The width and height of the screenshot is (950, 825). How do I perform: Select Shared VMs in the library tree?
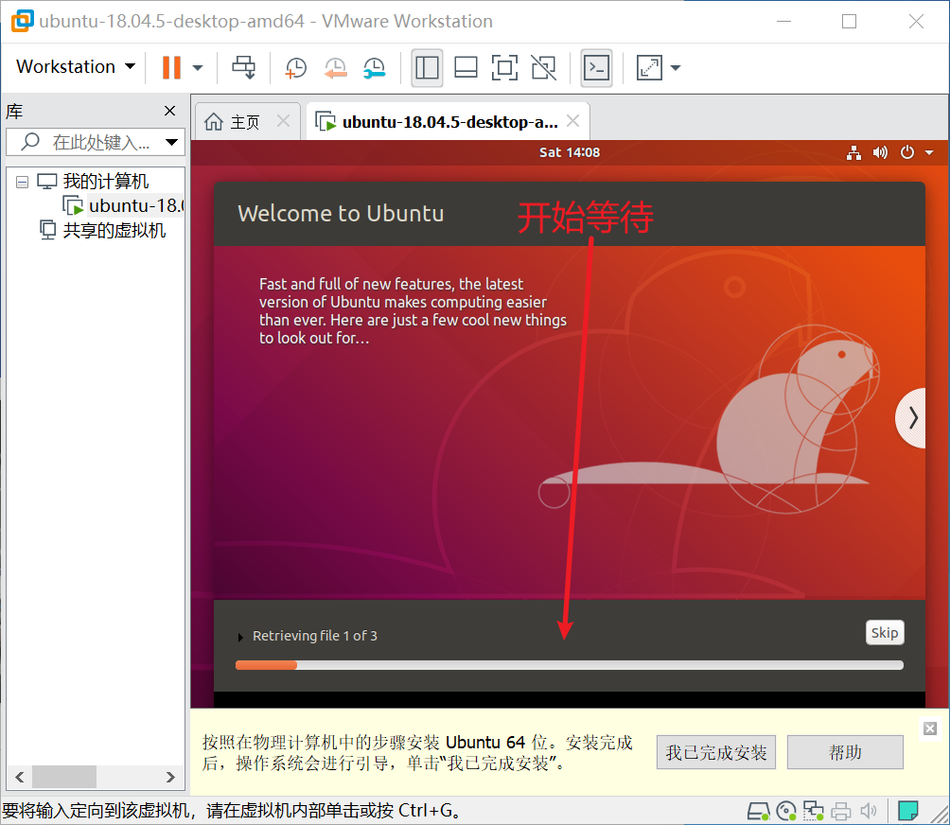pyautogui.click(x=114, y=230)
